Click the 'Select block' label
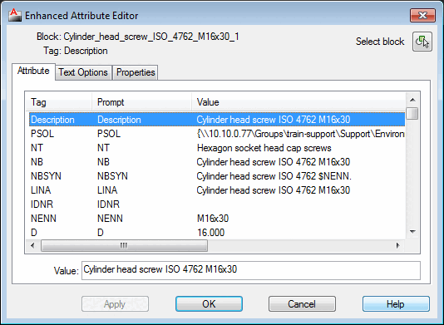The height and width of the screenshot is (325, 444). [380, 42]
